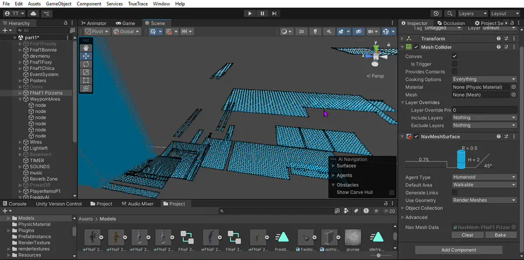Open the Cooking Options dropdown
524x260 pixels.
(x=484, y=79)
